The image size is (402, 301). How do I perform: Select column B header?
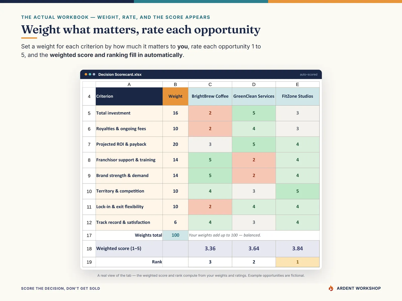[x=175, y=84]
